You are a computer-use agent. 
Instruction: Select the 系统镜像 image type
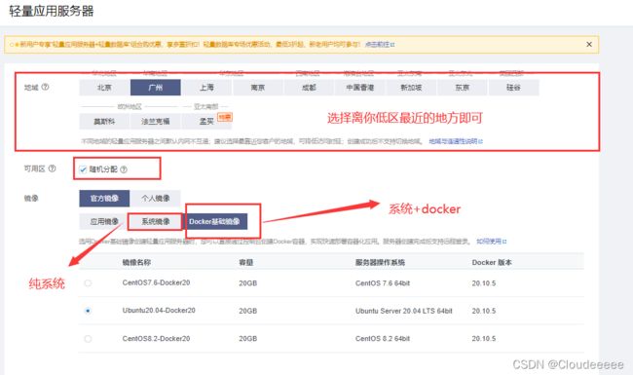pos(156,222)
